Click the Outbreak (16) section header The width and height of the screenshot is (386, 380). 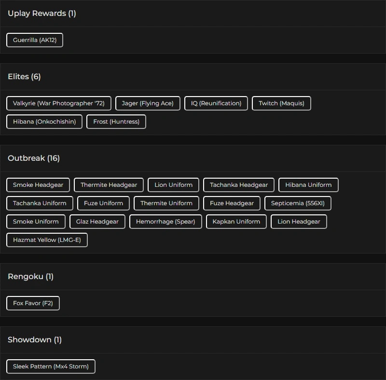(x=34, y=158)
